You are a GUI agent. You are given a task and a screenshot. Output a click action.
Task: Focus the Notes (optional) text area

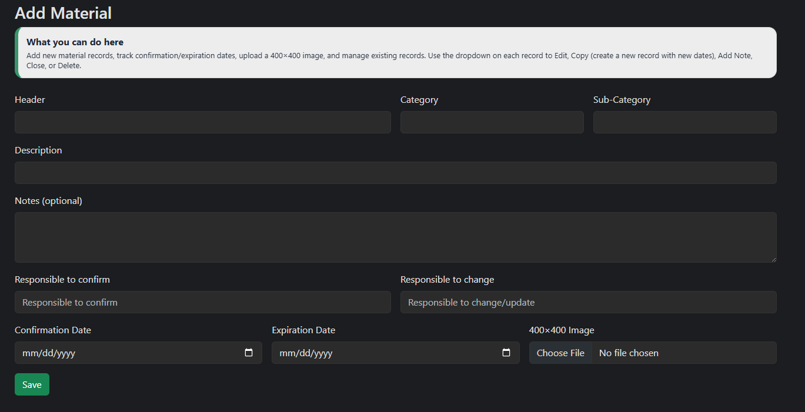[395, 237]
